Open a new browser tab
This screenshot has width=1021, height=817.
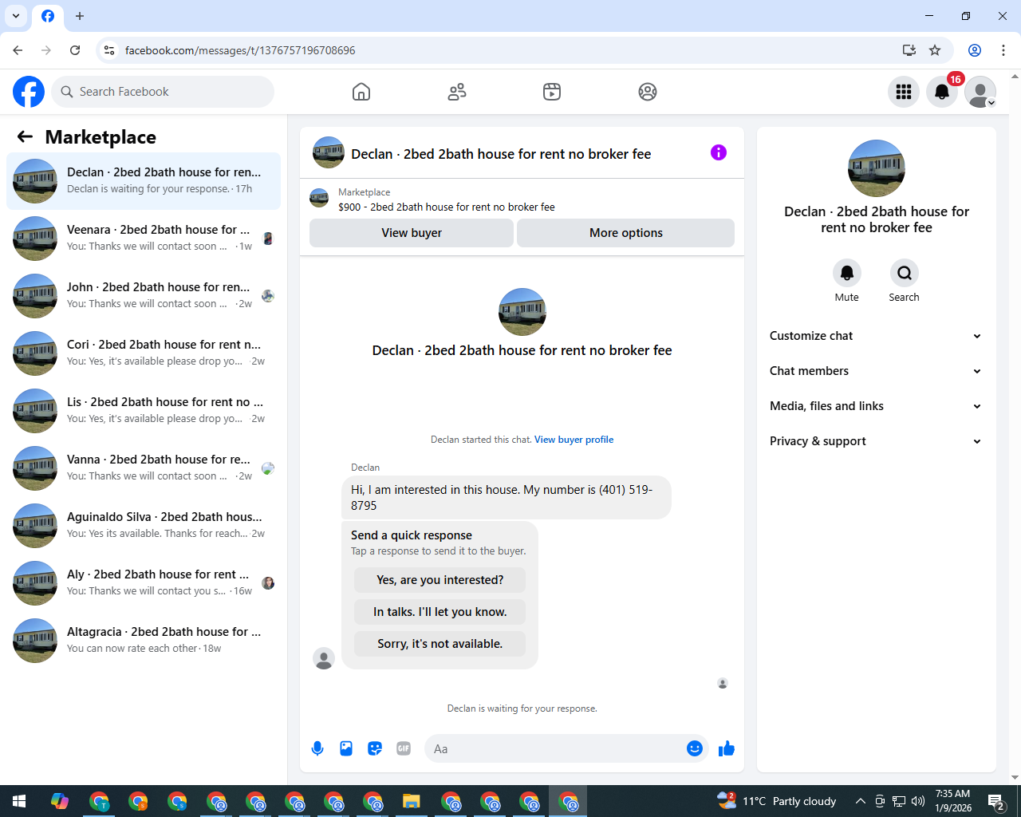tap(80, 16)
